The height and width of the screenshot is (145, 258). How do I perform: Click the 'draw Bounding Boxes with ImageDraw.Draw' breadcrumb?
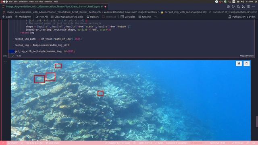(131, 12)
